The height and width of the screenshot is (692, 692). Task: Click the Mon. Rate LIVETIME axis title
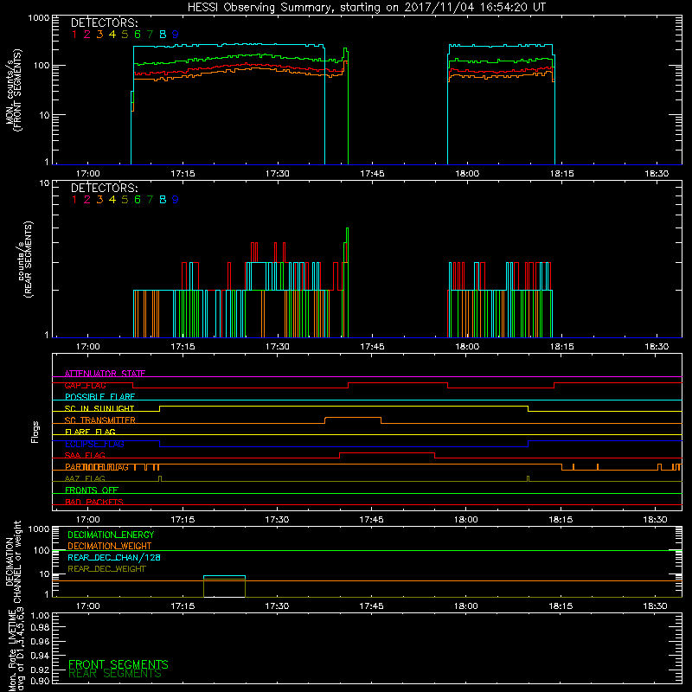point(18,651)
